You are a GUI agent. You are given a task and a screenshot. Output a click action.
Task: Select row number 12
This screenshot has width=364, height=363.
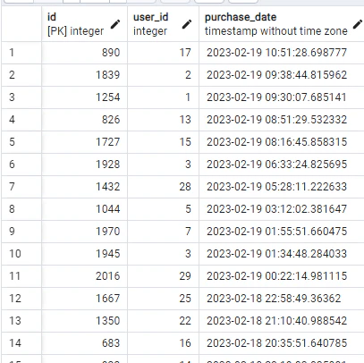(x=21, y=299)
